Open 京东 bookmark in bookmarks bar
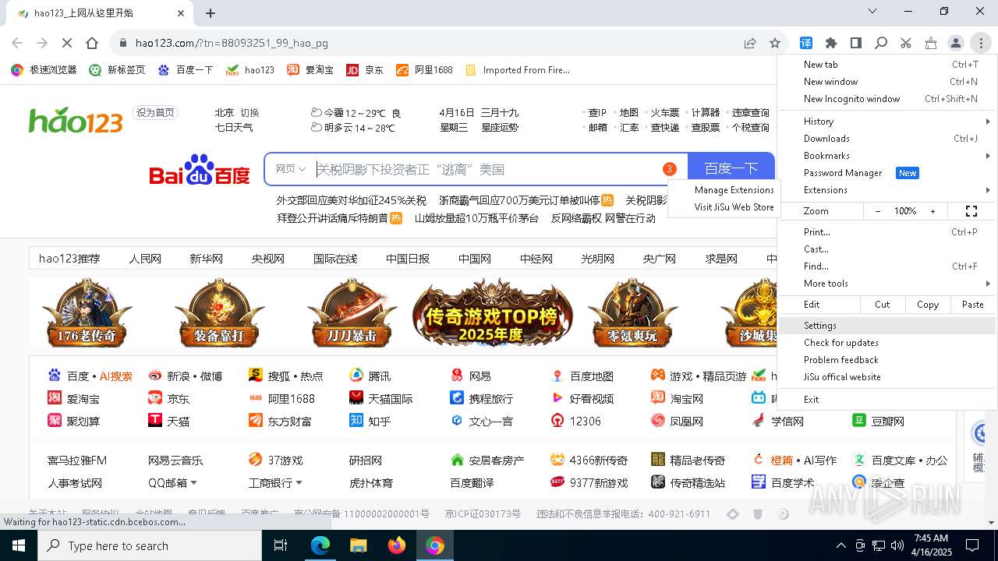The height and width of the screenshot is (561, 998). tap(365, 69)
